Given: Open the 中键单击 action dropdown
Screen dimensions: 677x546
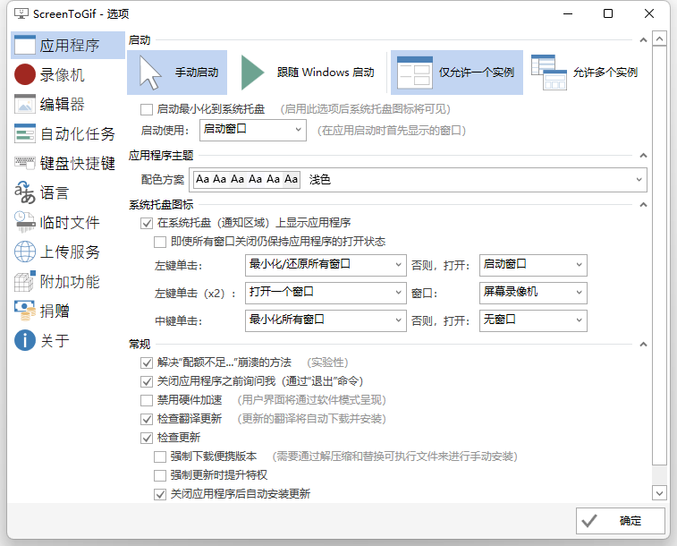Looking at the screenshot, I should (x=326, y=320).
